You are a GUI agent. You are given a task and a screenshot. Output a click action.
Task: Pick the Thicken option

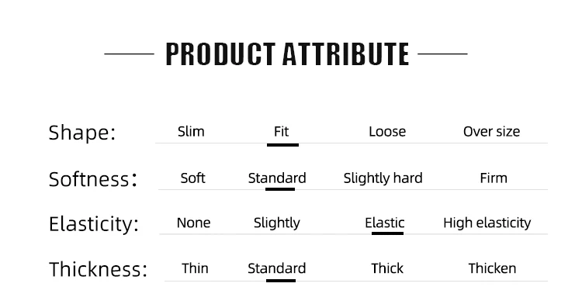(492, 268)
